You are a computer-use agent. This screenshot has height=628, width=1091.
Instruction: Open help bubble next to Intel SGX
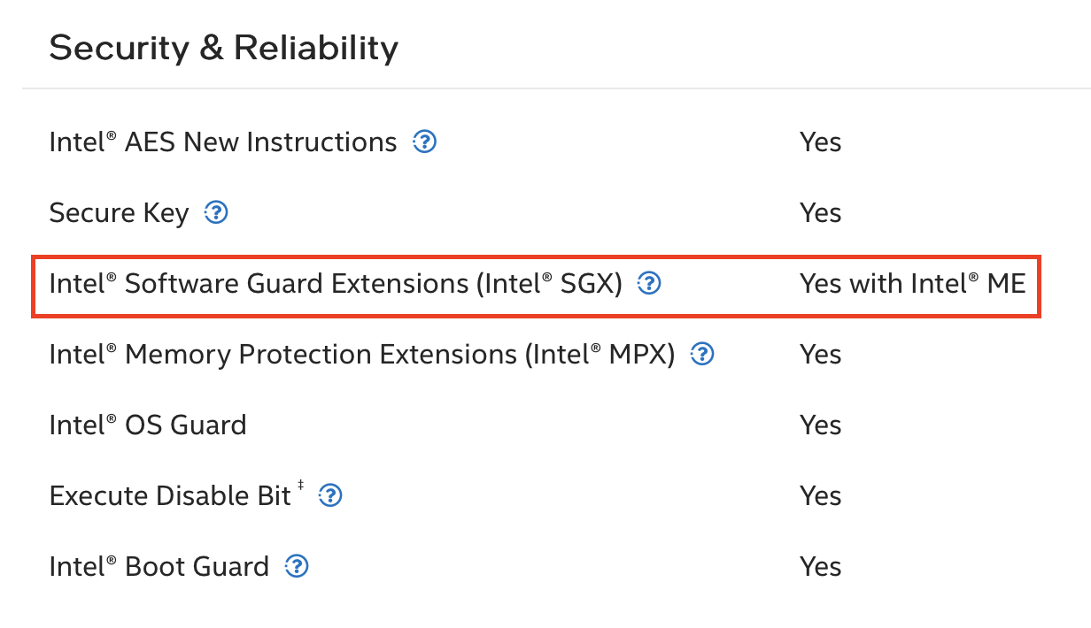tap(649, 283)
